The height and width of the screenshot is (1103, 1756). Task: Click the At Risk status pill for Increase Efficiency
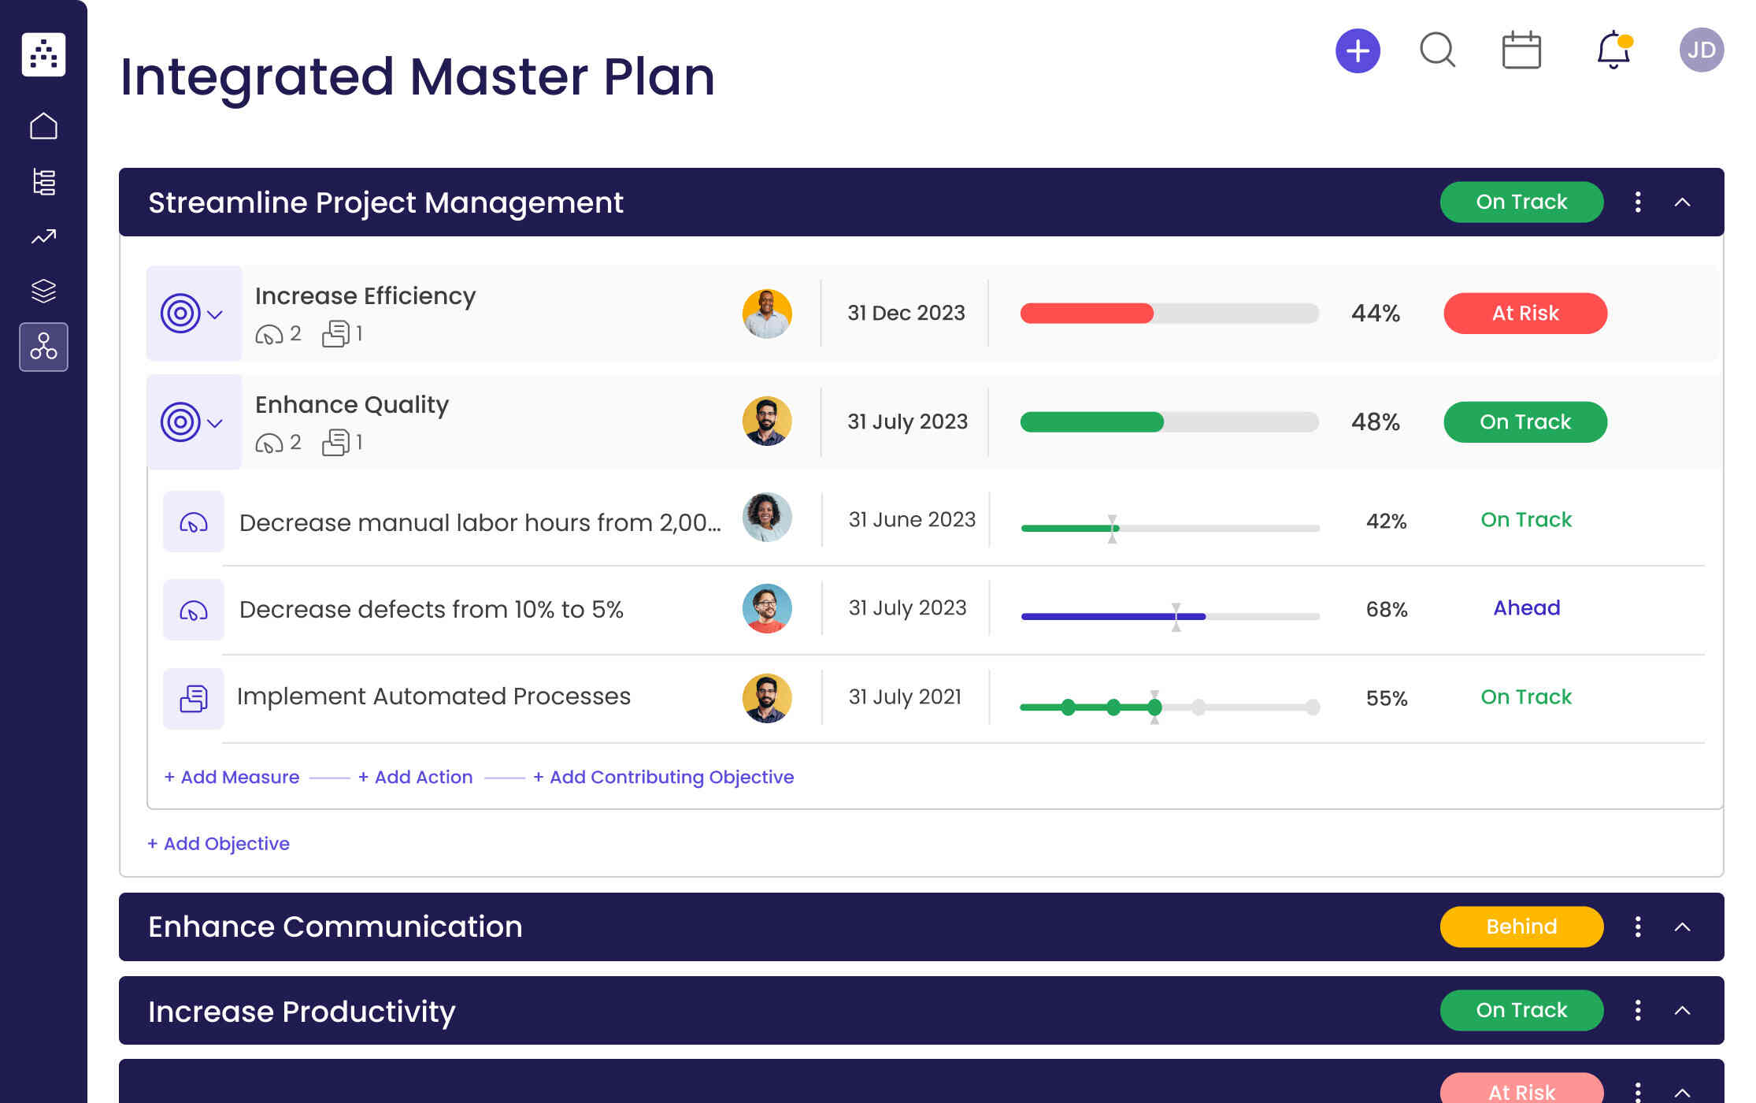[x=1525, y=313]
